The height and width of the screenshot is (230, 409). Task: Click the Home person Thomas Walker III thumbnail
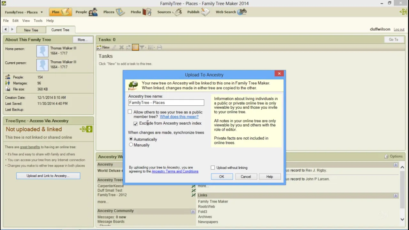pyautogui.click(x=42, y=51)
